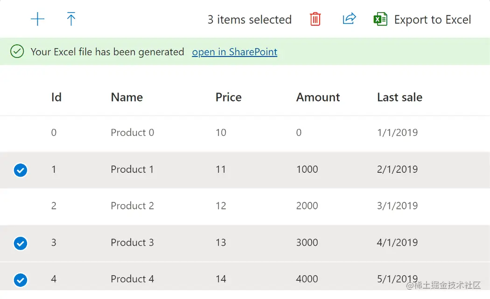This screenshot has height=299, width=490.
Task: Sort by the Id column header
Action: click(56, 97)
